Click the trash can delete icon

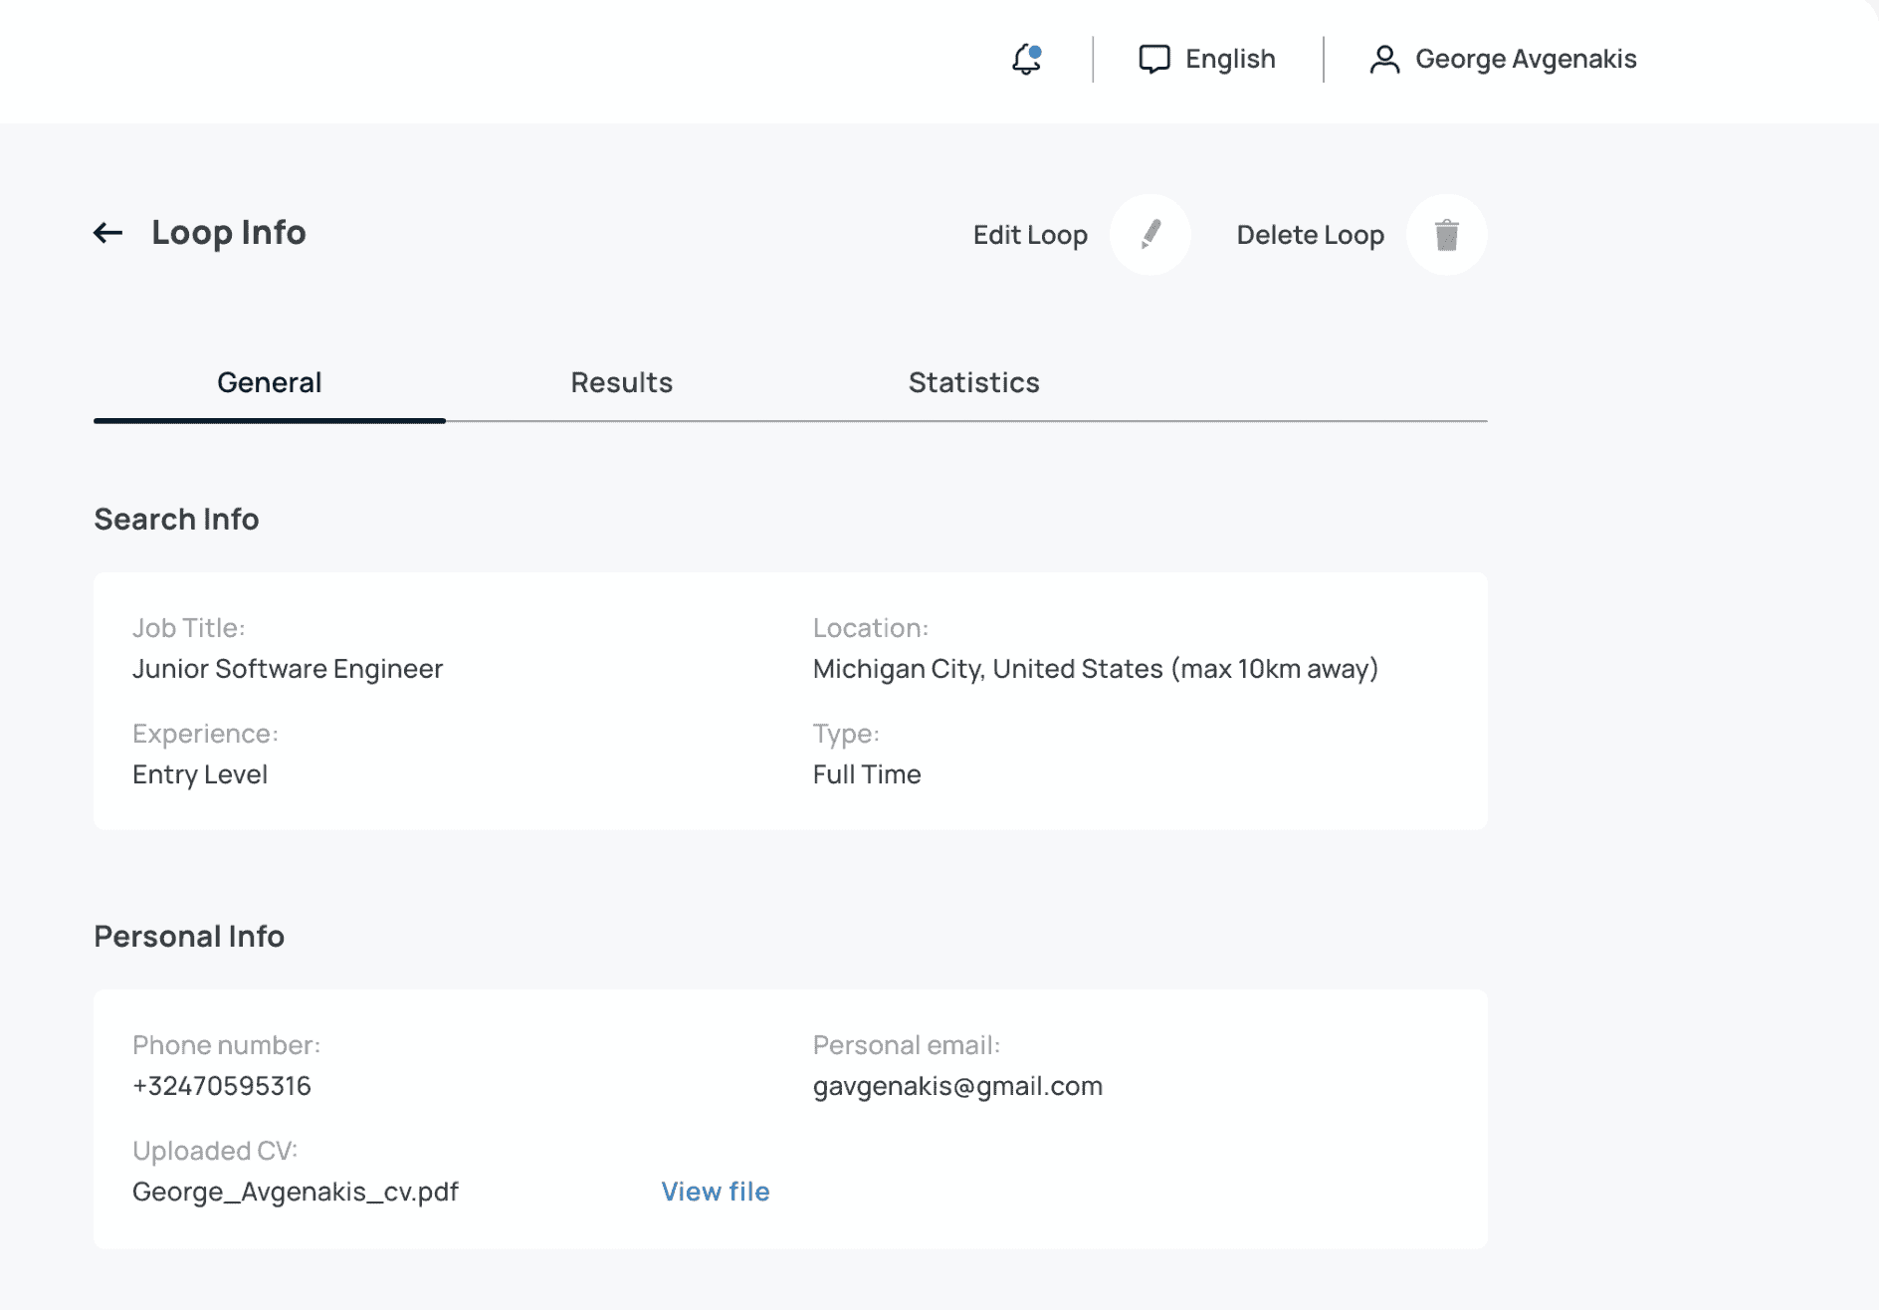[1446, 235]
